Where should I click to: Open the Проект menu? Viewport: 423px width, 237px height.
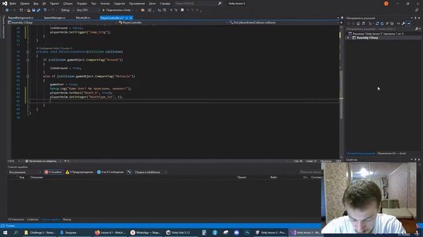tap(54, 3)
